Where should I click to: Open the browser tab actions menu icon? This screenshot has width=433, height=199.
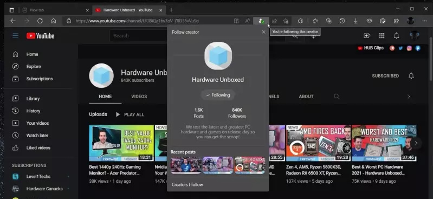point(11,10)
